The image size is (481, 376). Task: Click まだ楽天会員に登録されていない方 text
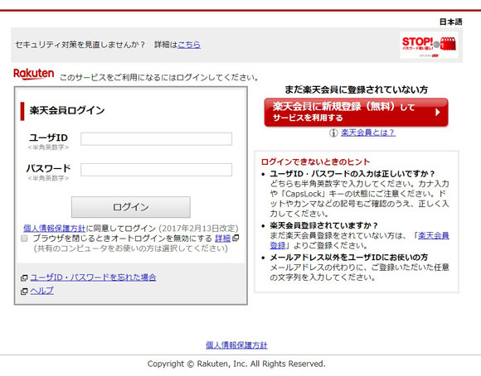(x=356, y=89)
